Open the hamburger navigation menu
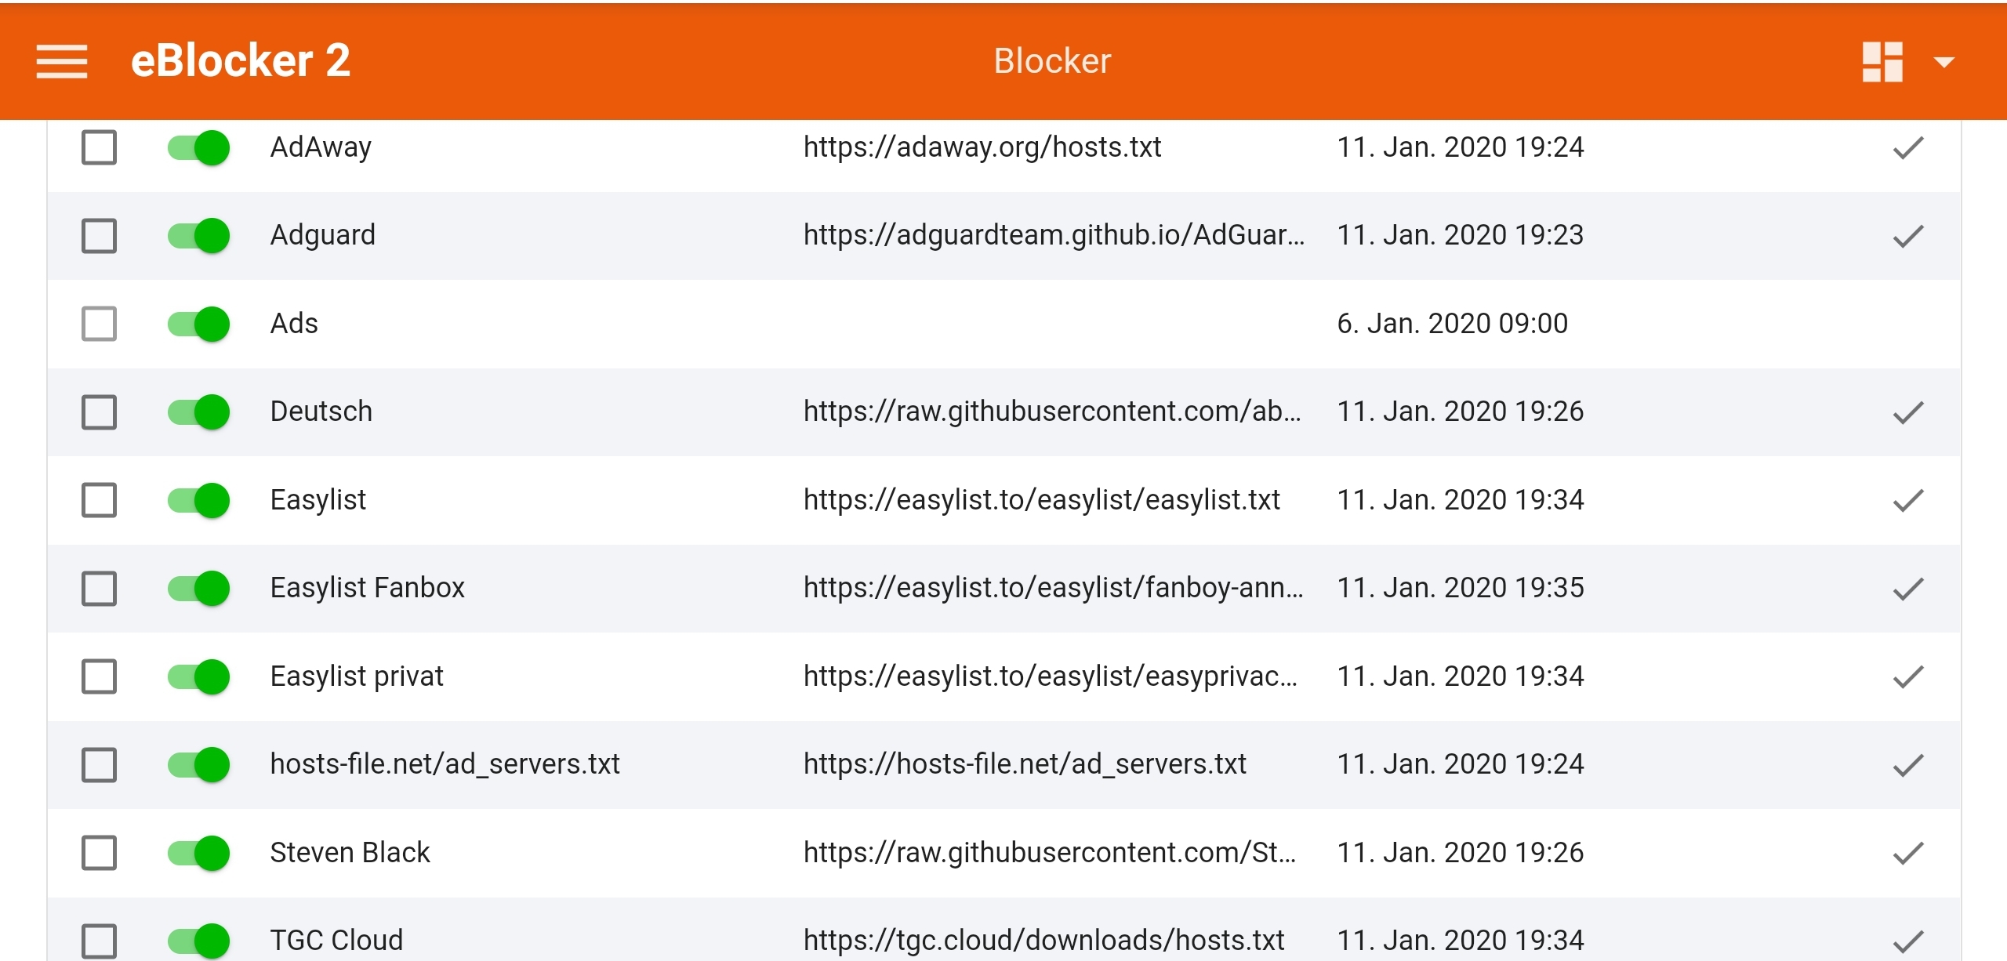 pyautogui.click(x=62, y=61)
